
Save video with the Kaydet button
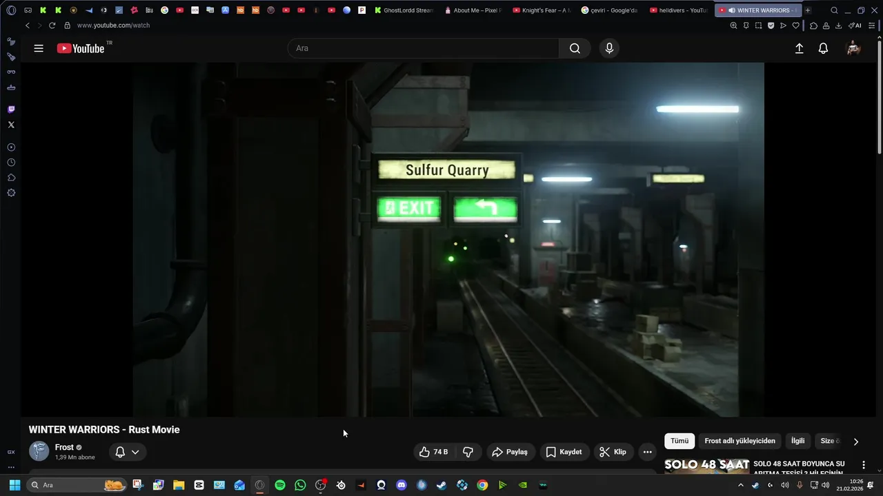tap(564, 452)
